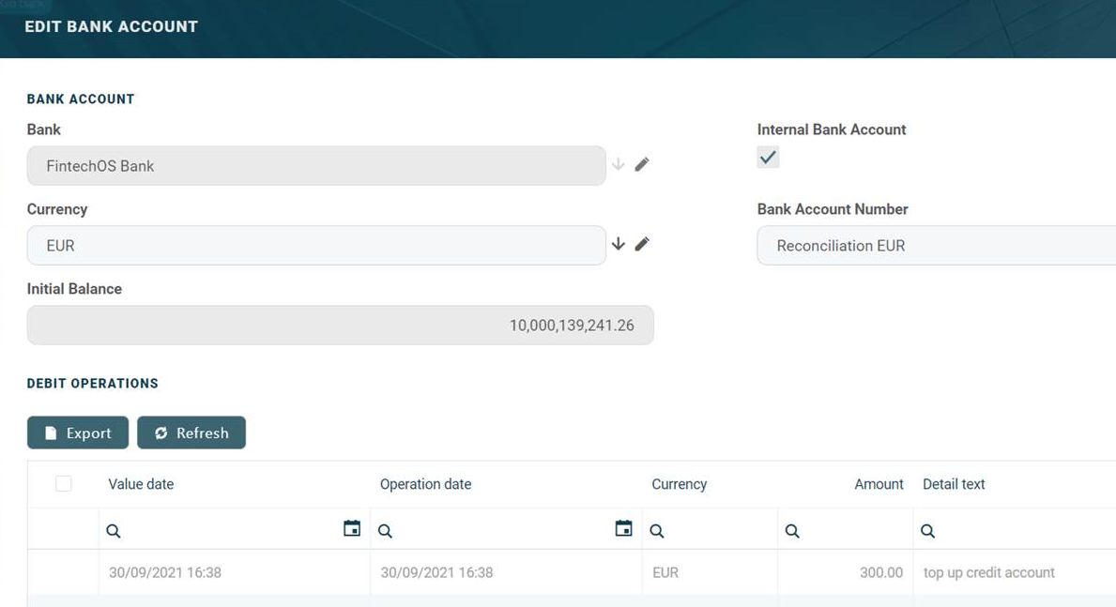The width and height of the screenshot is (1116, 607).
Task: Click the Initial Balance field
Action: pos(340,326)
